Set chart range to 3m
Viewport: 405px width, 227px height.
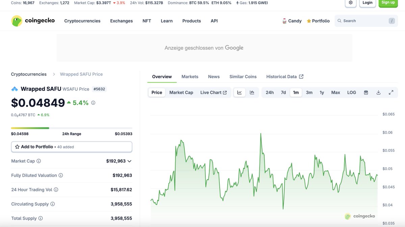(309, 92)
